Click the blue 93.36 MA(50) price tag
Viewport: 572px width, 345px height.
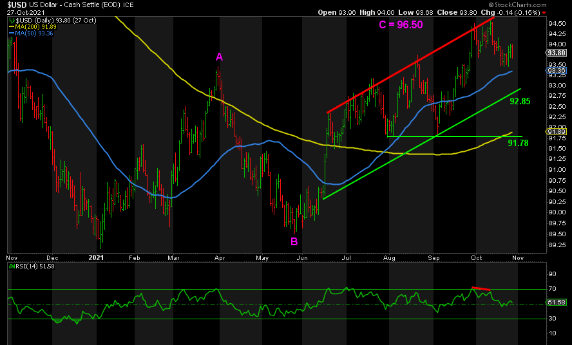557,71
